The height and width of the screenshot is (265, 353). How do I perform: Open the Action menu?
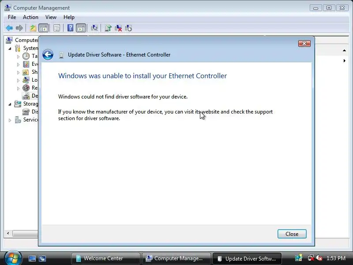[30, 17]
